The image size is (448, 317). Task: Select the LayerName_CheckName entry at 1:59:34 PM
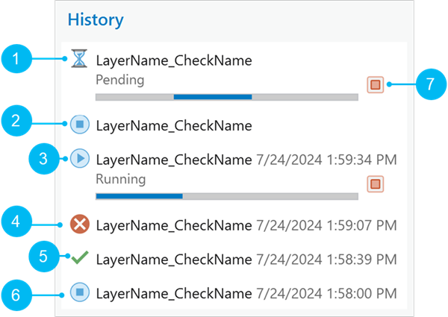coord(174,159)
